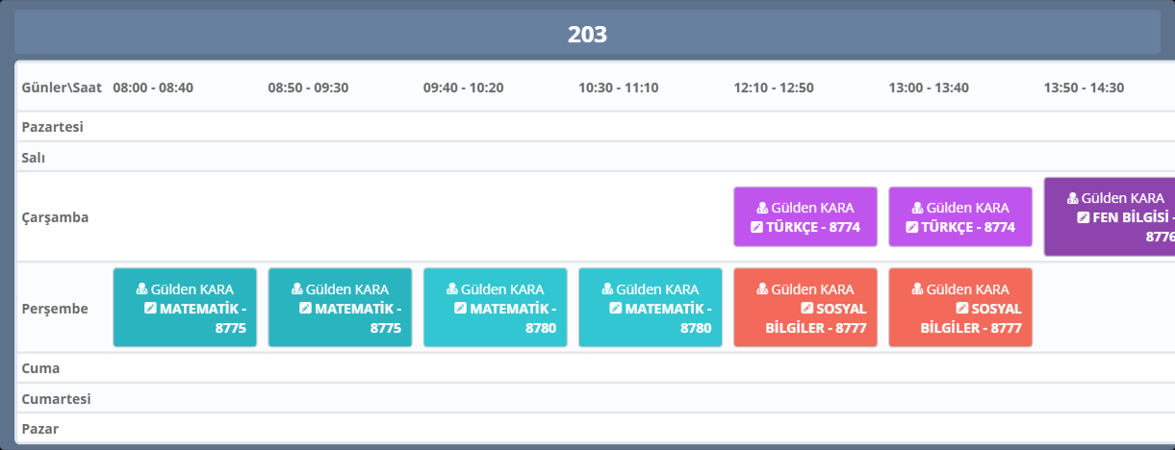Image resolution: width=1175 pixels, height=450 pixels.
Task: Click the 09:40 - 10:20 column header
Action: coord(463,87)
